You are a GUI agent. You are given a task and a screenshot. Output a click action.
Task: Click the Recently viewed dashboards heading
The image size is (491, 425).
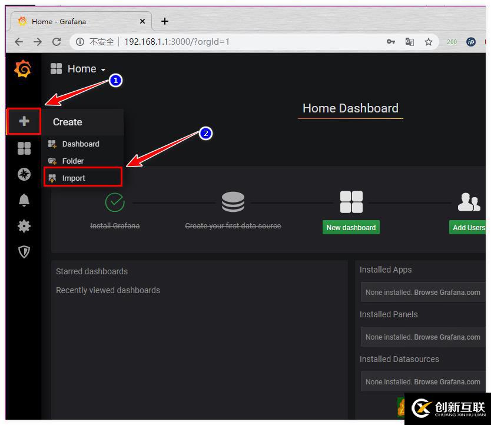pos(108,290)
